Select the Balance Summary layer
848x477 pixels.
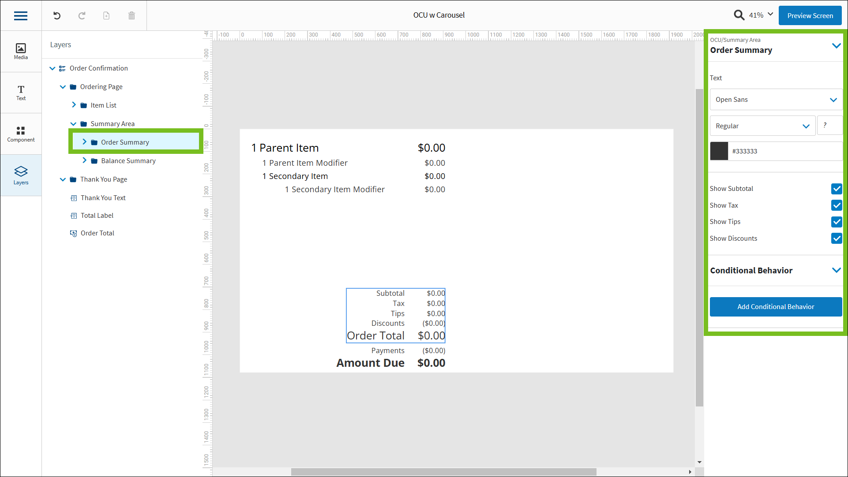128,161
